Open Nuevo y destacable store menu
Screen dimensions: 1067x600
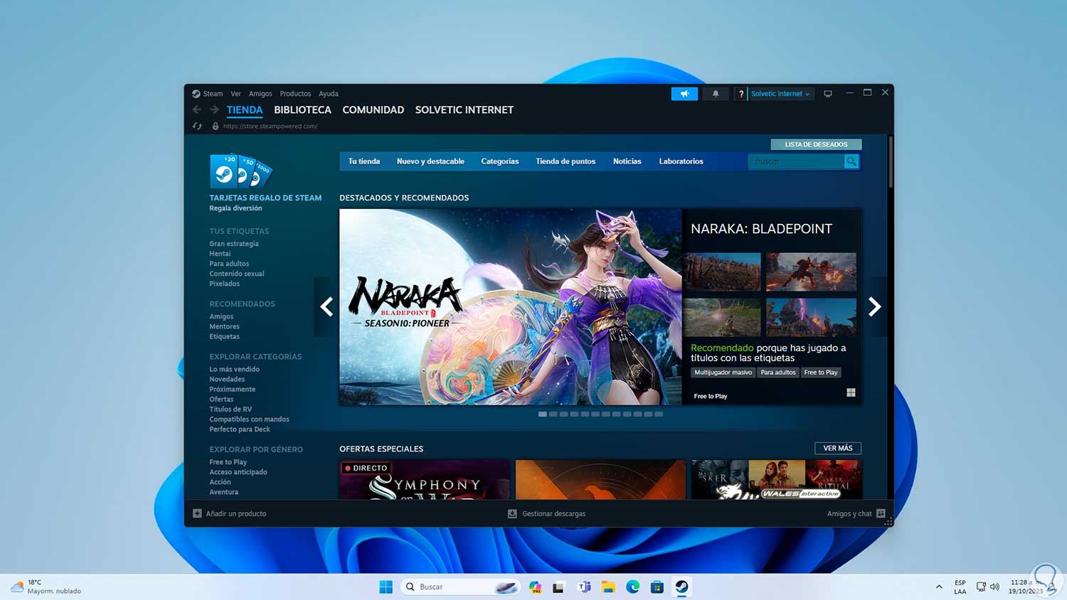(430, 161)
